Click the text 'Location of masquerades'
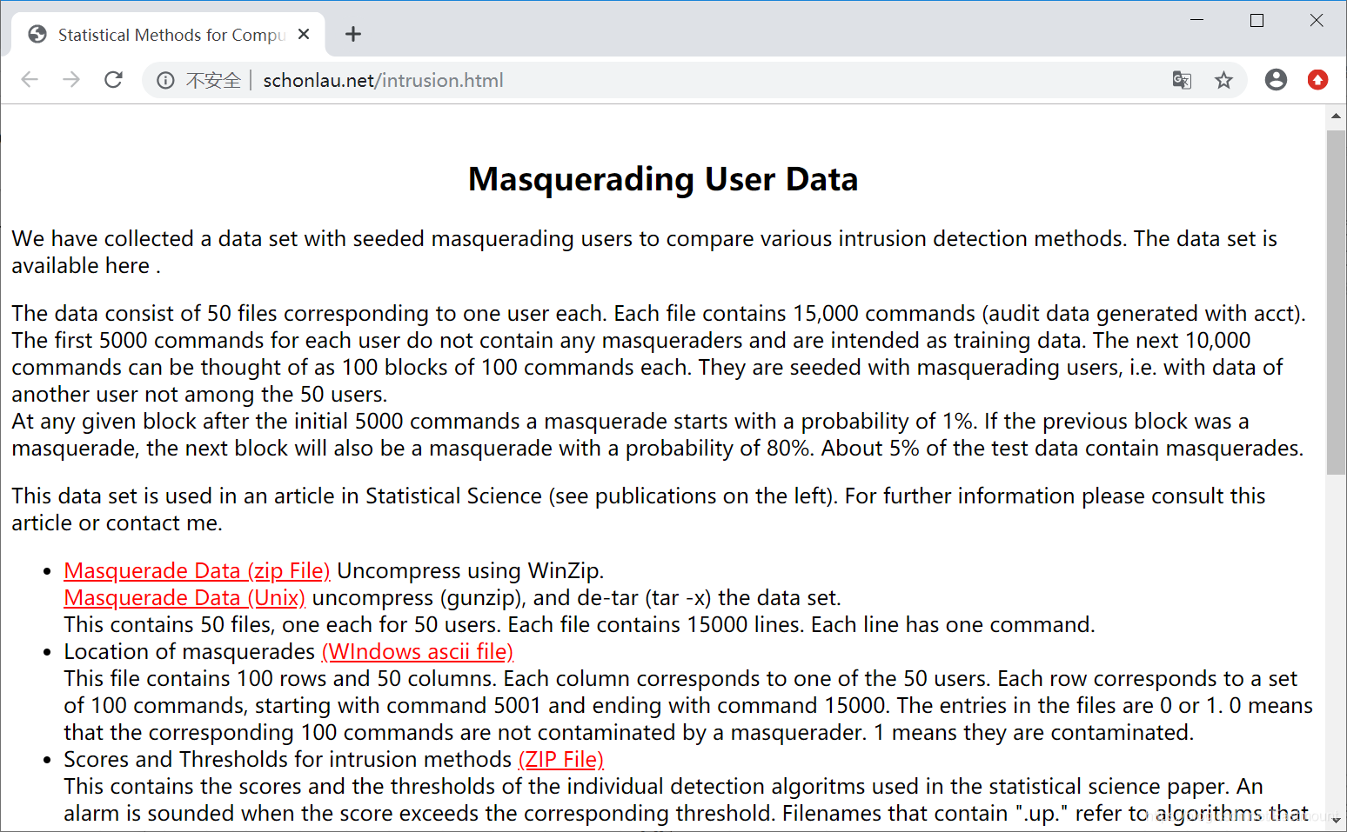 pos(189,652)
